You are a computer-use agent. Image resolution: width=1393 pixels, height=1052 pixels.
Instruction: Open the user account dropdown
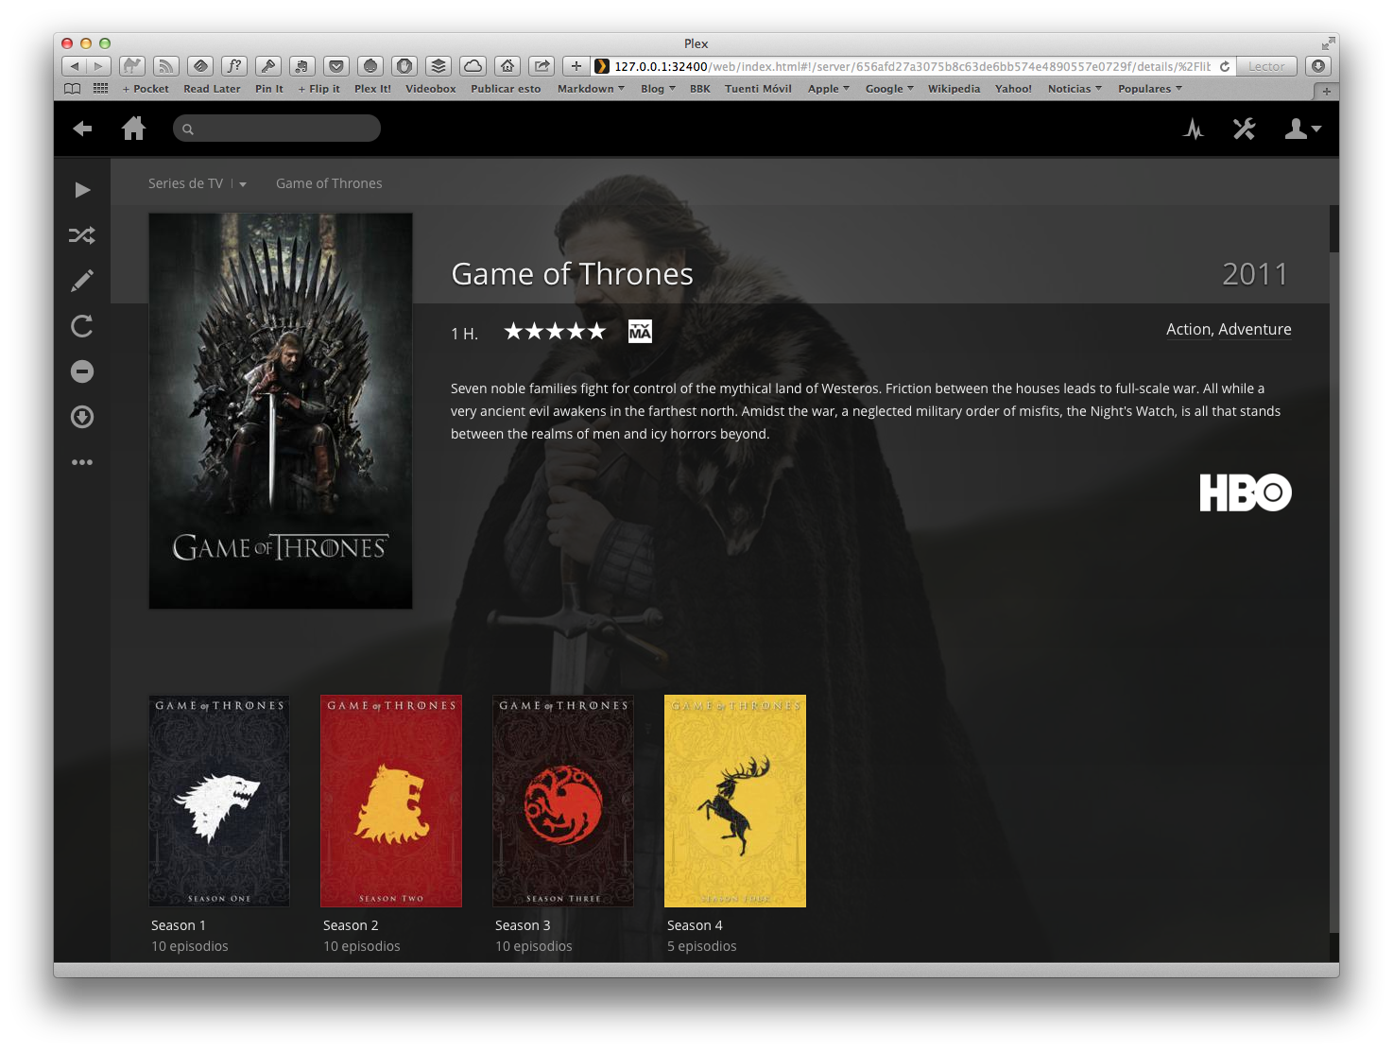[x=1302, y=129]
